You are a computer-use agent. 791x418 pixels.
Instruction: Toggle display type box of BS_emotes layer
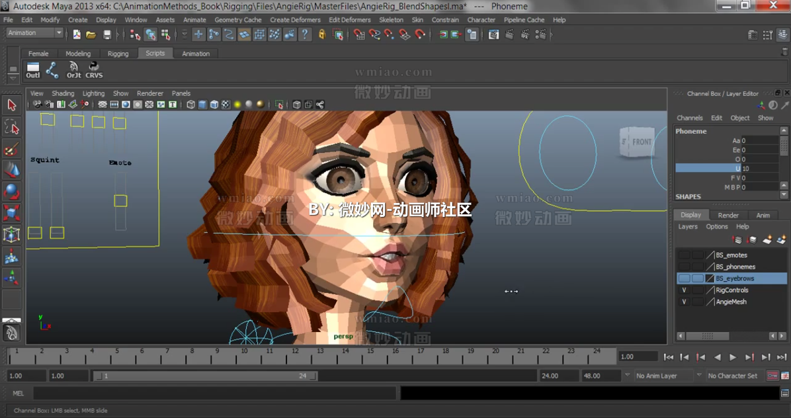click(x=698, y=255)
